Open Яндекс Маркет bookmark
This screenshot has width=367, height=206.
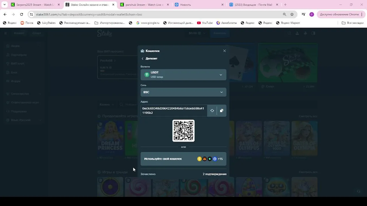coord(288,23)
